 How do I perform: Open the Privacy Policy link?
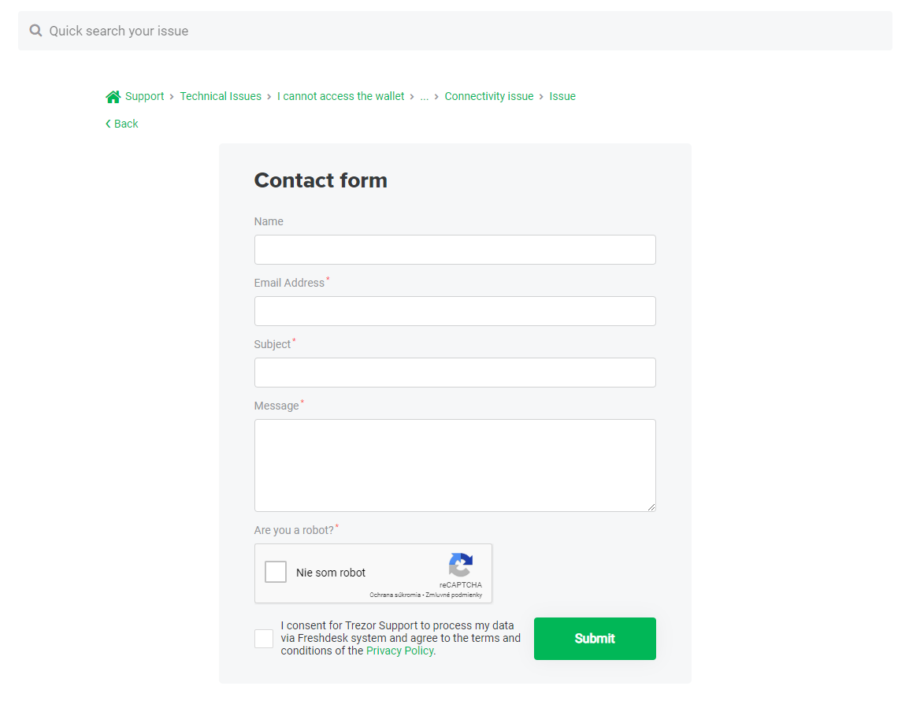pos(399,651)
